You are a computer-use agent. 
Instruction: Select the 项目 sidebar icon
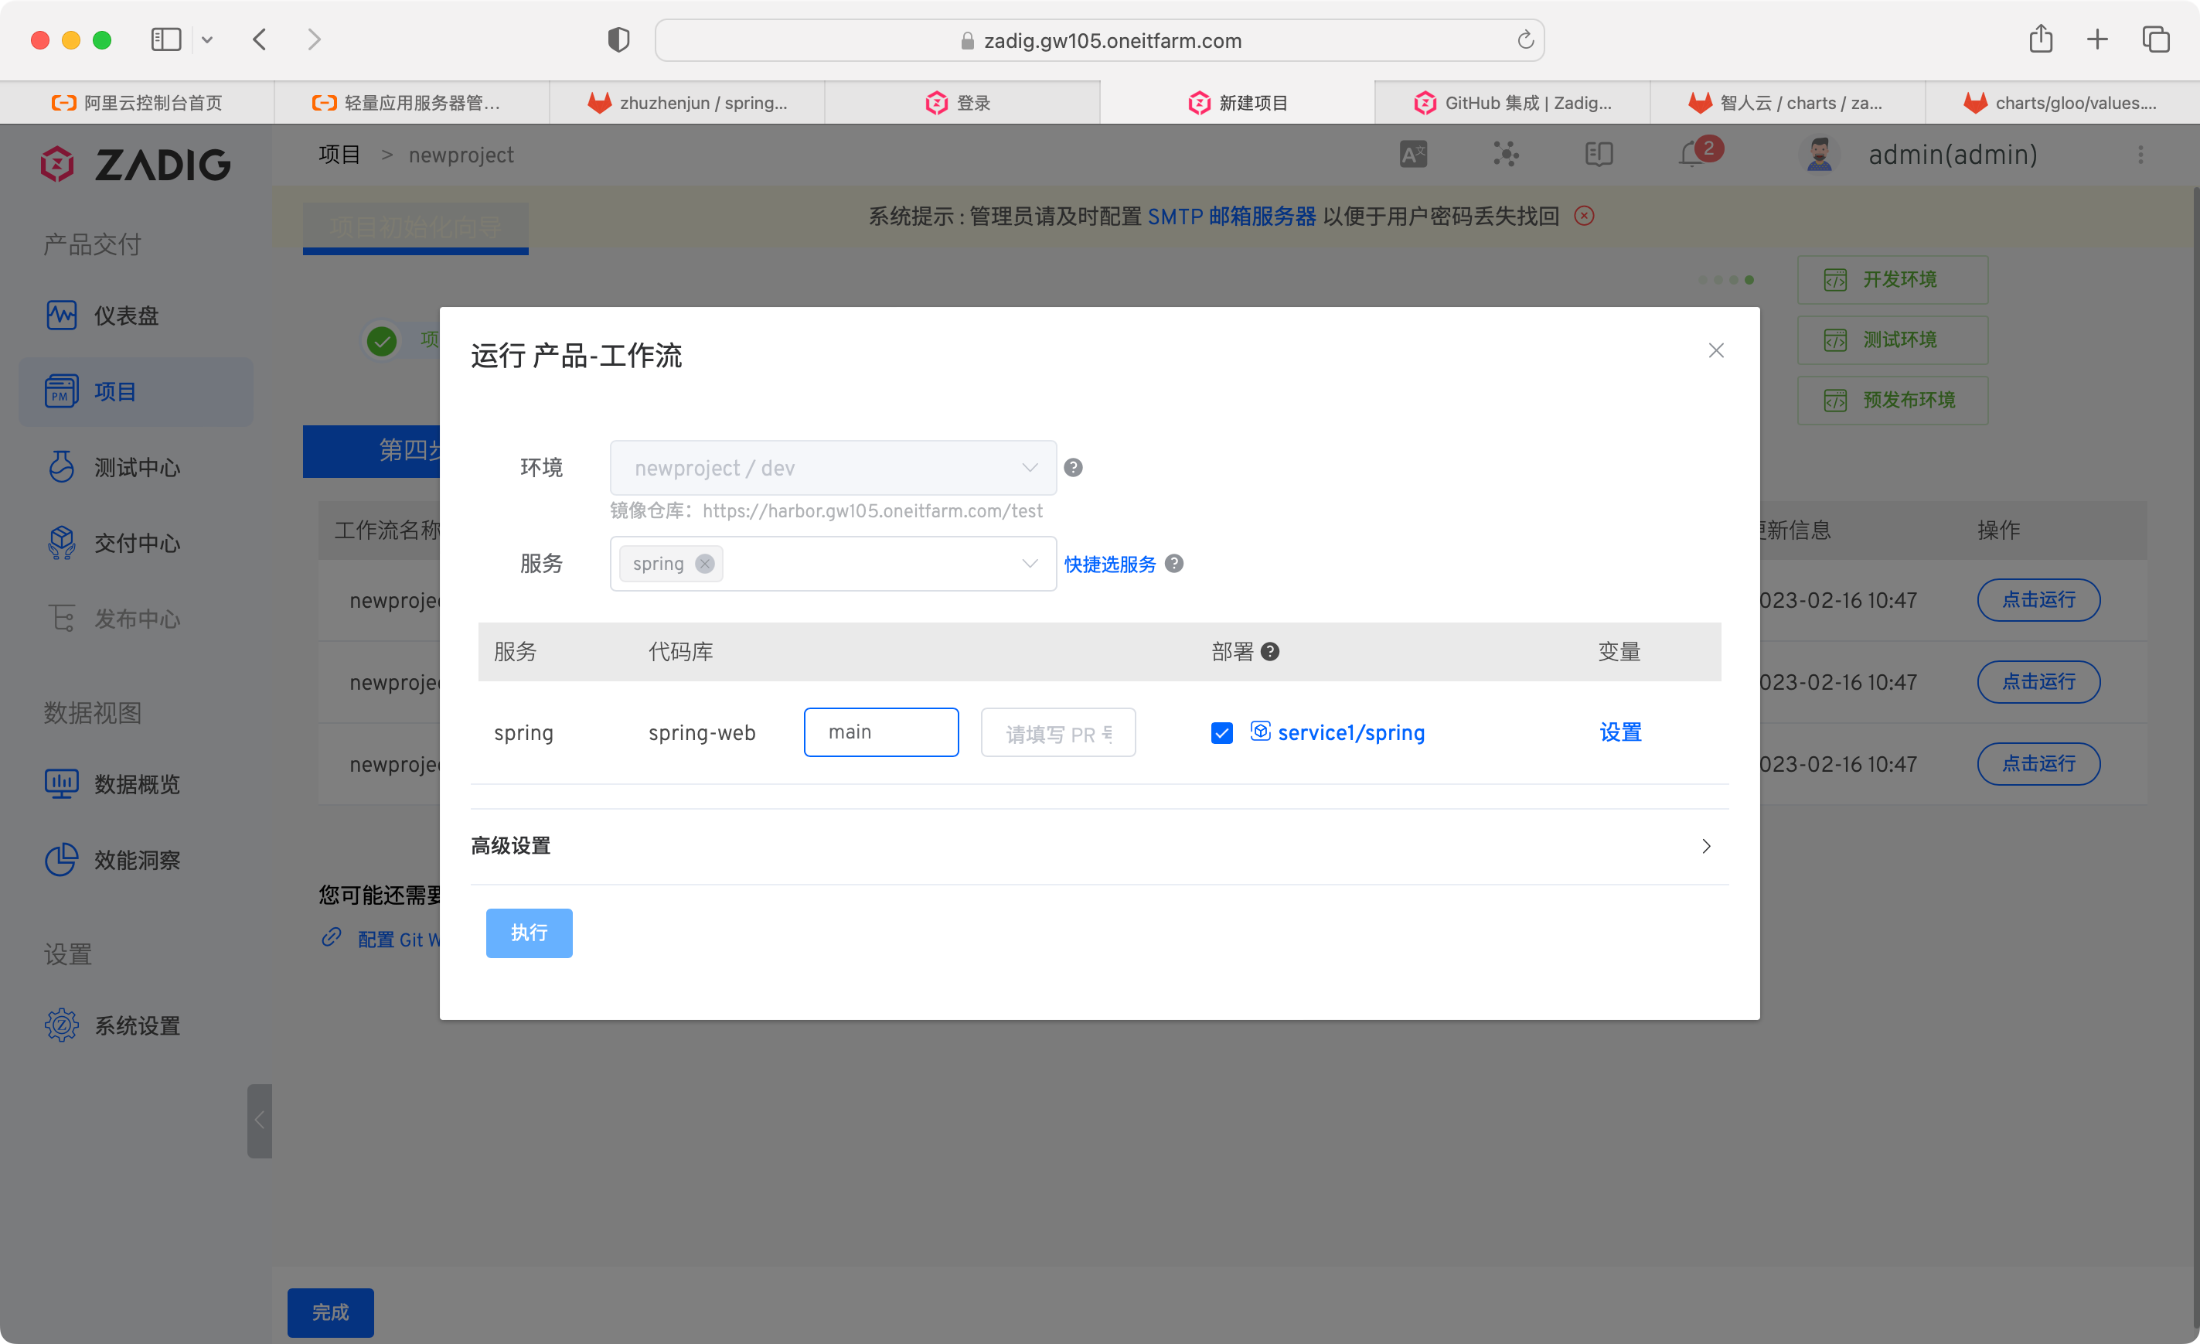coord(61,391)
